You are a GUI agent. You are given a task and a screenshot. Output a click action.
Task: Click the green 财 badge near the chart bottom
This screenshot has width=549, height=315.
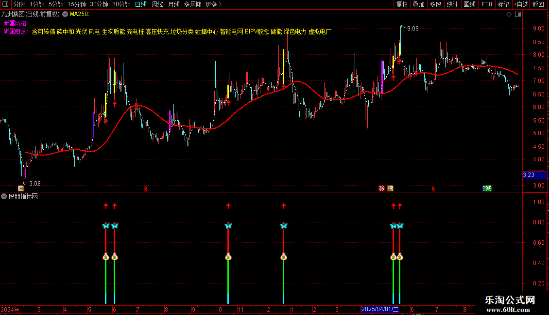[x=487, y=189]
